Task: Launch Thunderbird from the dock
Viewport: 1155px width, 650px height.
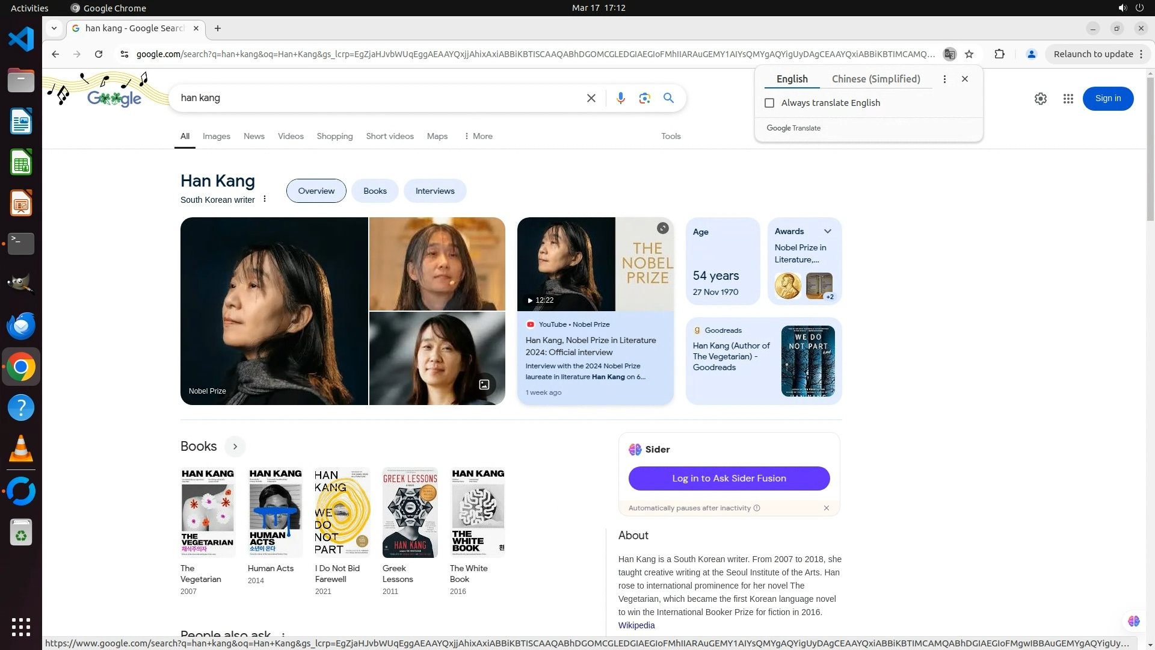Action: (x=21, y=326)
